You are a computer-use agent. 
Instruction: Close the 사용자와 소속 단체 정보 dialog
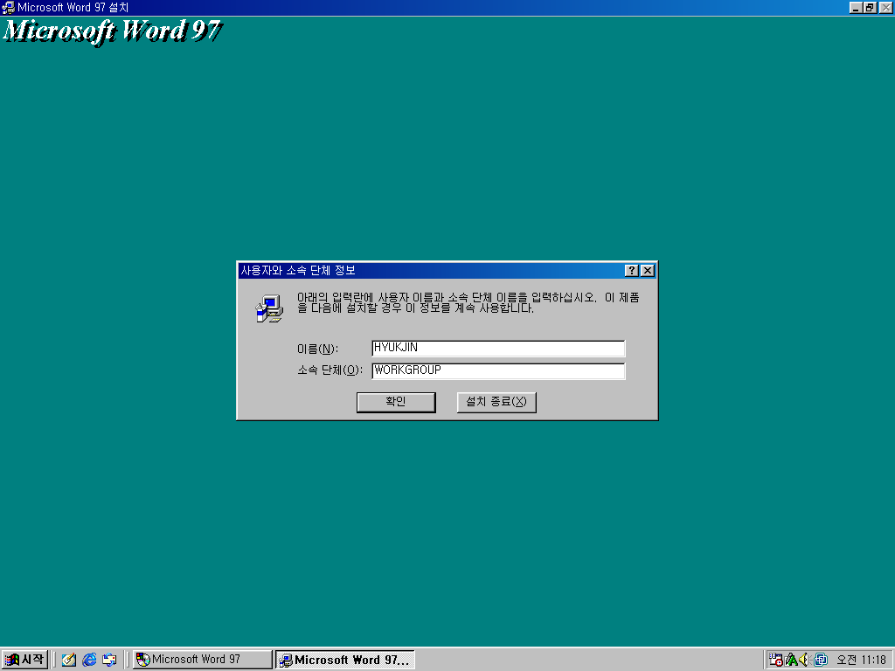coord(648,271)
